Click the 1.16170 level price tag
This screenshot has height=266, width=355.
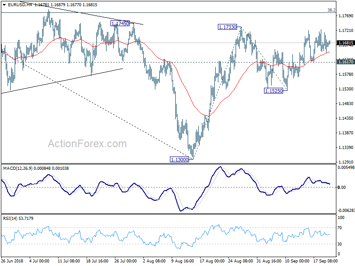(346, 62)
